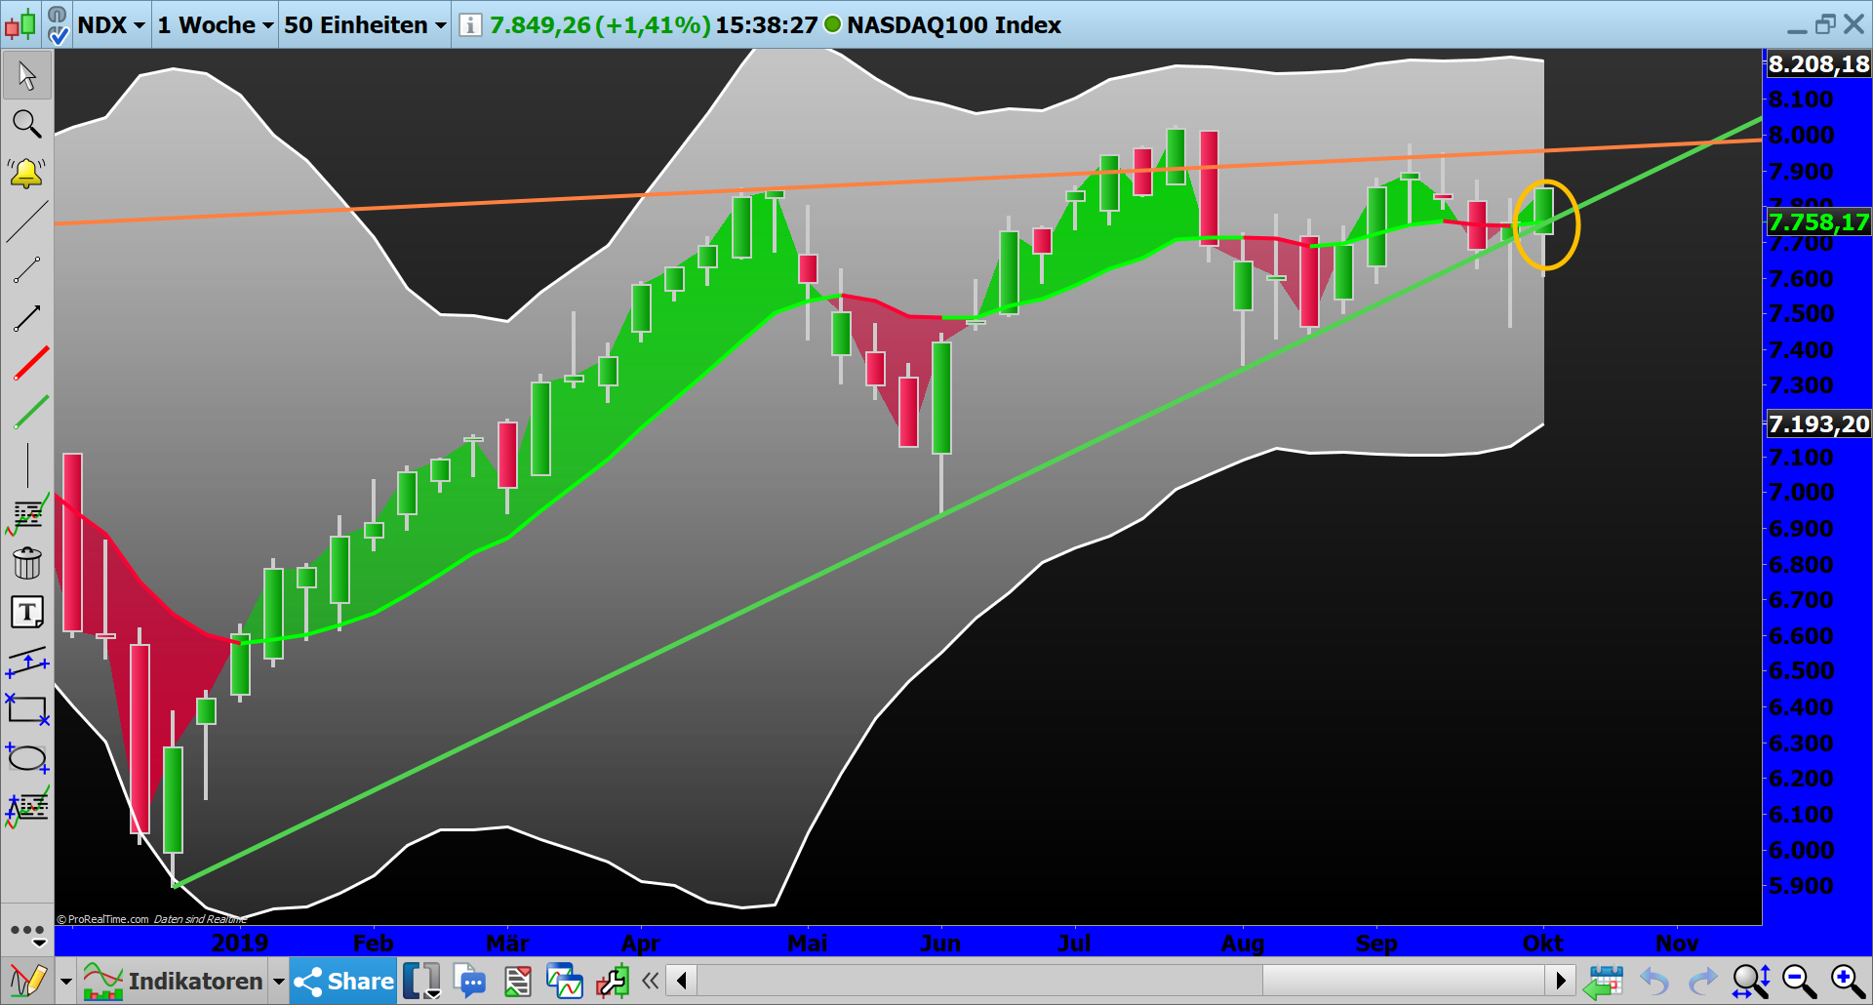Select the rectangle drawing tool
1873x1005 pixels.
(x=26, y=710)
